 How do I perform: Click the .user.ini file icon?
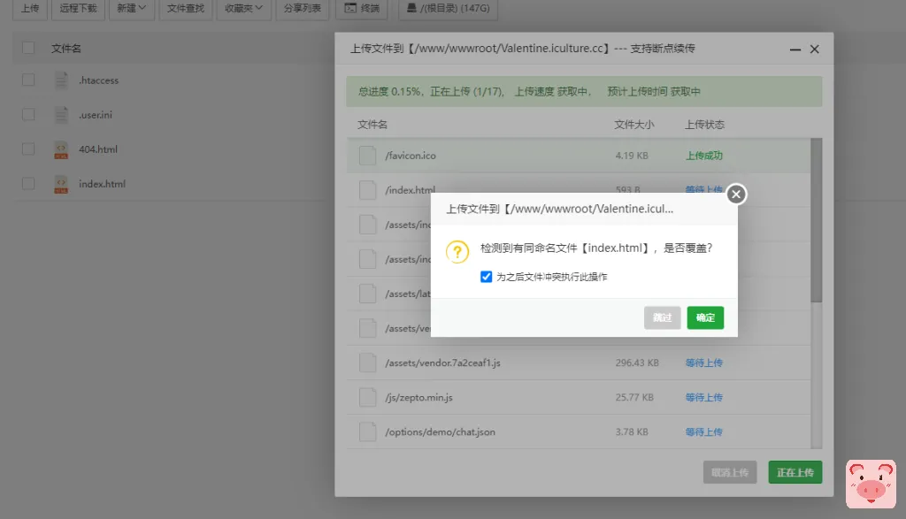pos(61,115)
